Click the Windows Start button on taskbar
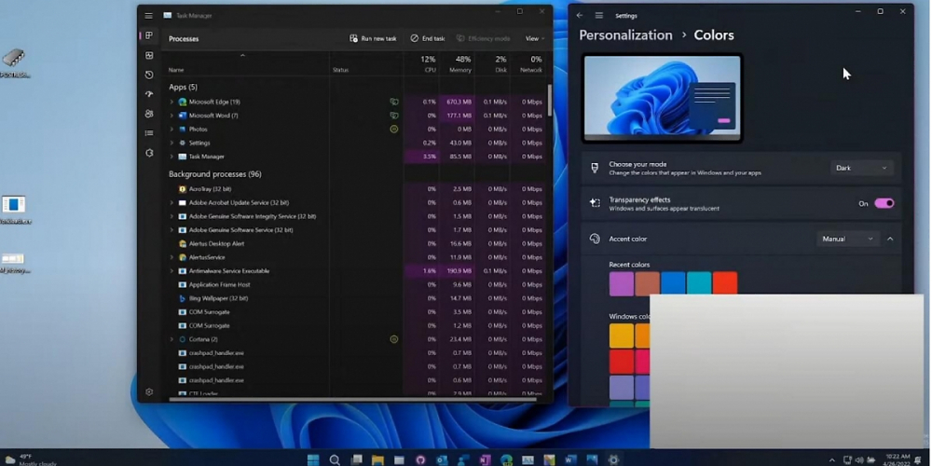This screenshot has width=932, height=466. tap(313, 460)
